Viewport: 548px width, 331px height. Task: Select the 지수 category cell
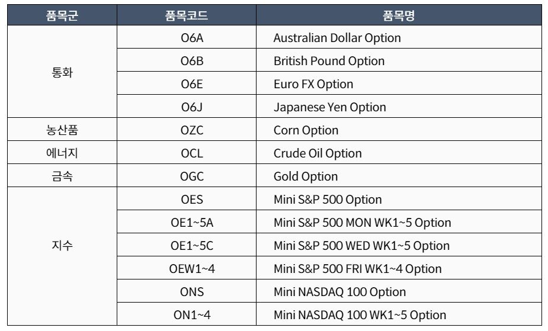62,246
